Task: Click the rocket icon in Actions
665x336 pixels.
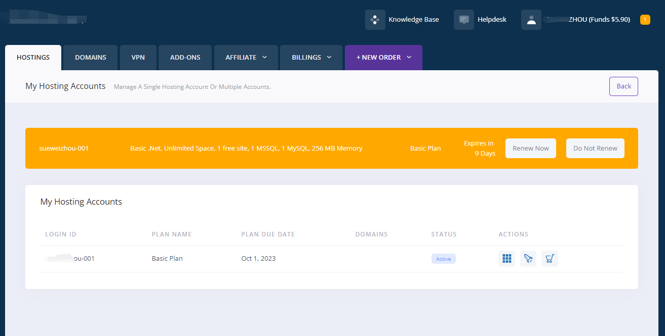Action: point(528,259)
